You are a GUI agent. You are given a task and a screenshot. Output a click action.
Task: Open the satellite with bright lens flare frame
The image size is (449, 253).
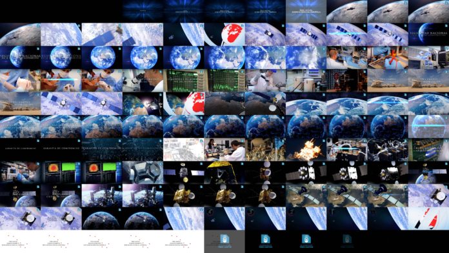pyautogui.click(x=143, y=103)
